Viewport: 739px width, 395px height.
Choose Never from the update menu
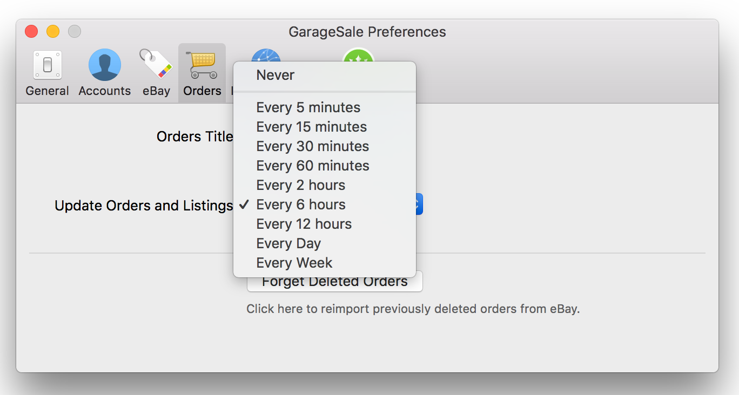(x=325, y=75)
